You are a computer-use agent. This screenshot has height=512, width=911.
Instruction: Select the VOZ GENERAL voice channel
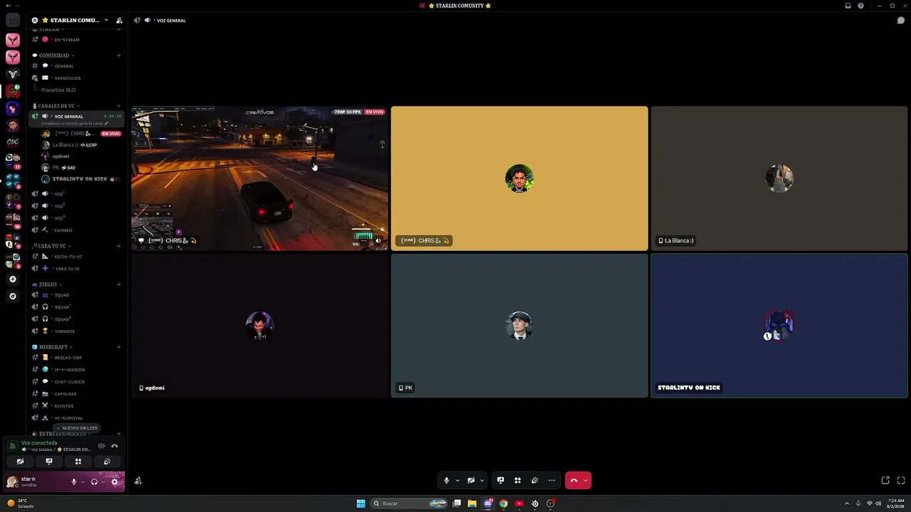[77, 117]
